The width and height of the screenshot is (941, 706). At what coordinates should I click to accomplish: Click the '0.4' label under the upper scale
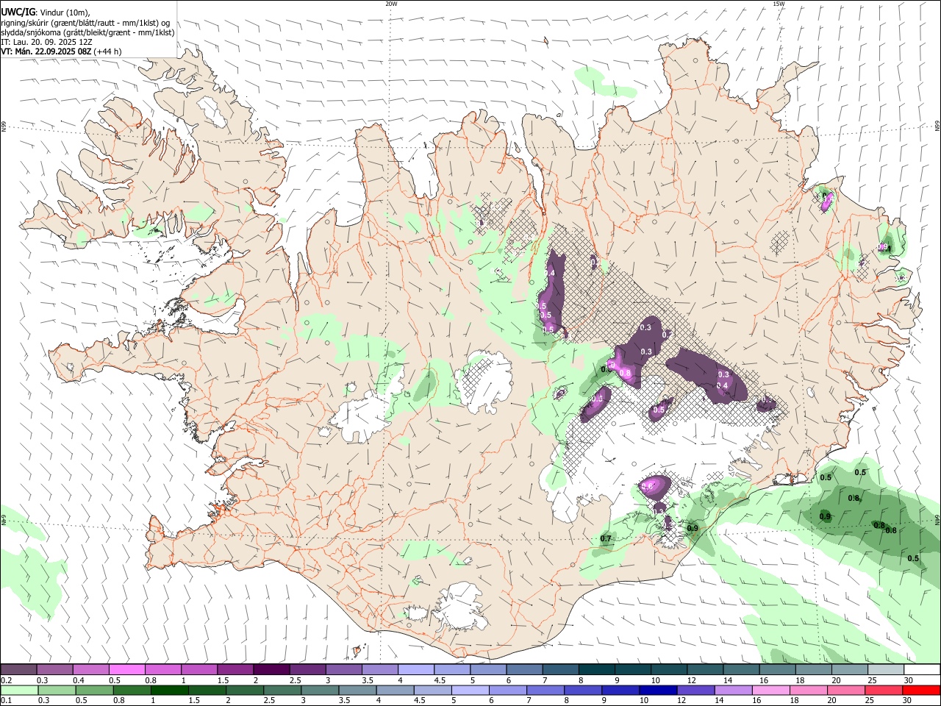click(79, 680)
